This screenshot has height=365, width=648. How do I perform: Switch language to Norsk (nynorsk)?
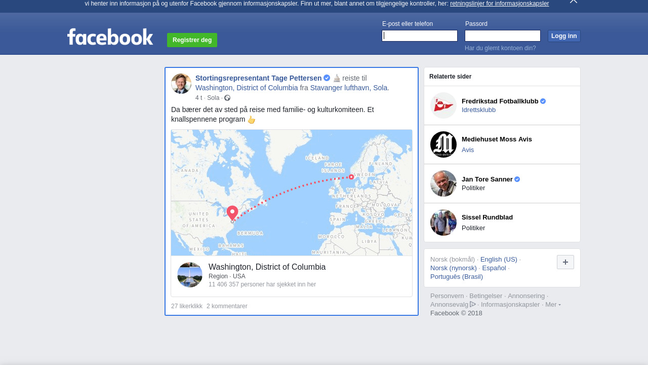(454, 268)
